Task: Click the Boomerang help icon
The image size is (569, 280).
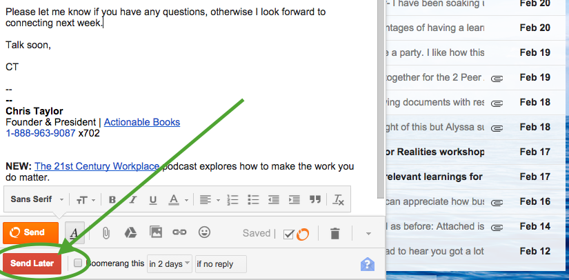Action: [368, 265]
